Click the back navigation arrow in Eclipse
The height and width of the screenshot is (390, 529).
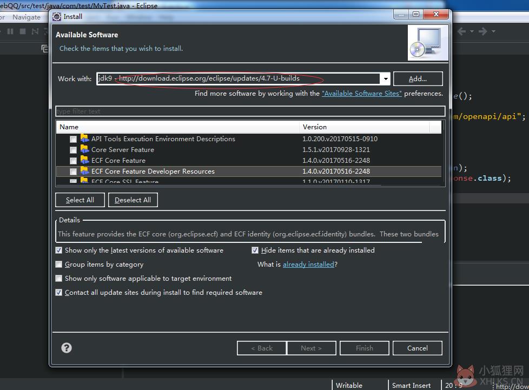point(462,31)
